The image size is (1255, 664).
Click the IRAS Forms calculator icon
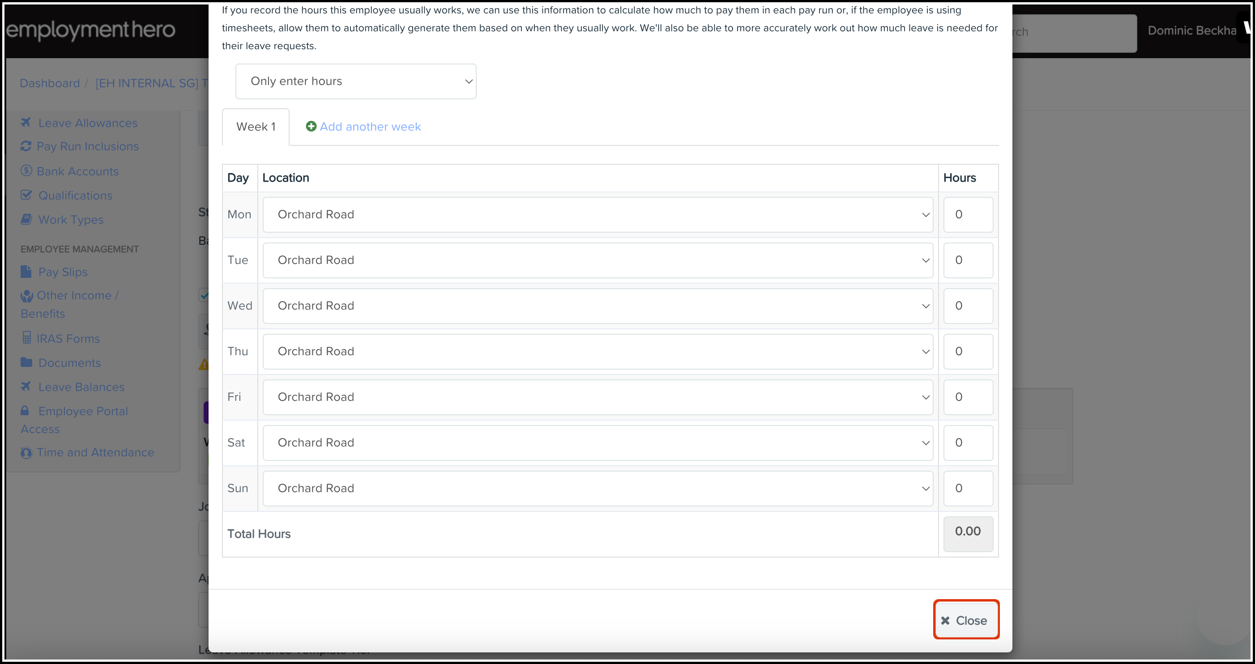[27, 338]
